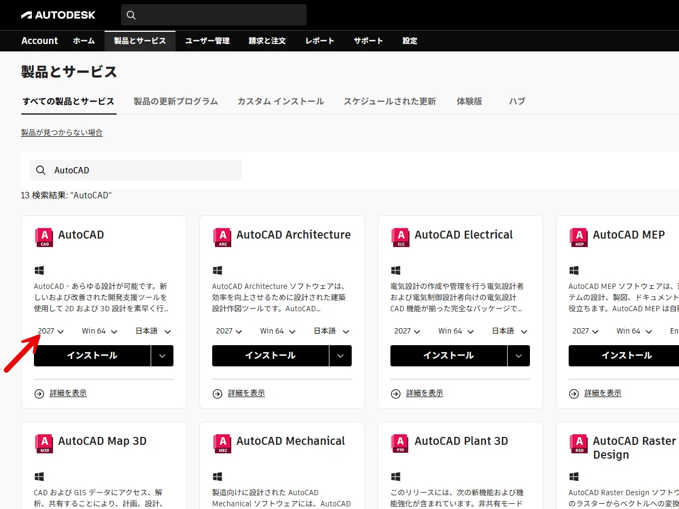Click the arrow-circle icon on the AutoCAD Architecture card
Viewport: 679px width, 509px height.
click(217, 394)
